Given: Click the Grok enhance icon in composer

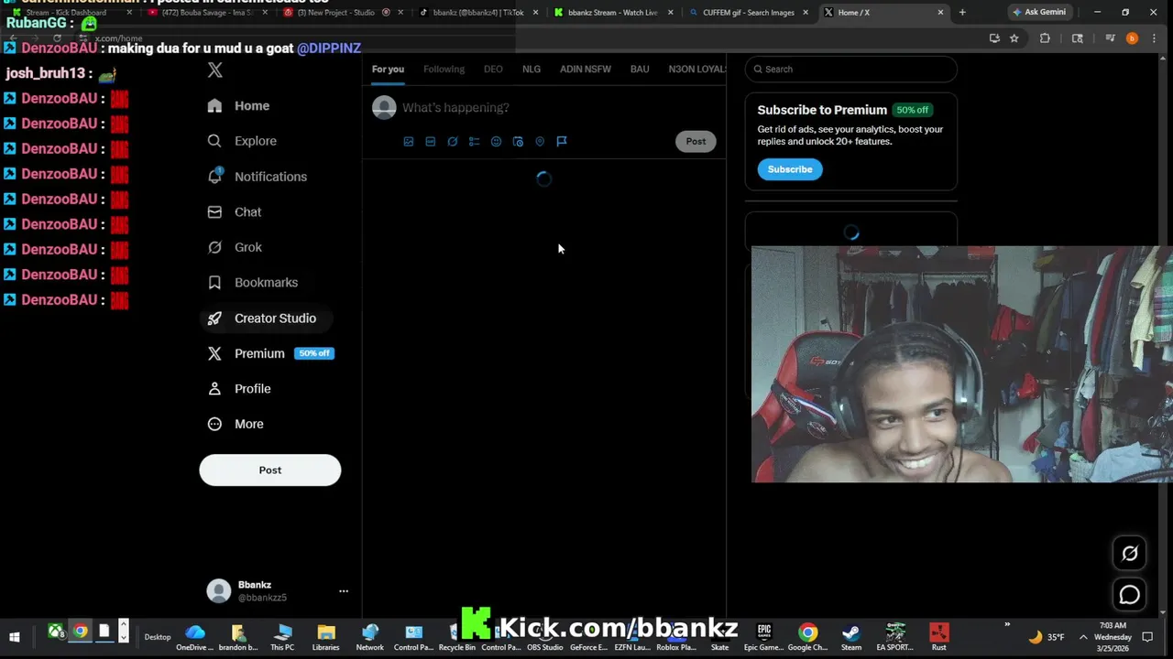Looking at the screenshot, I should [453, 141].
